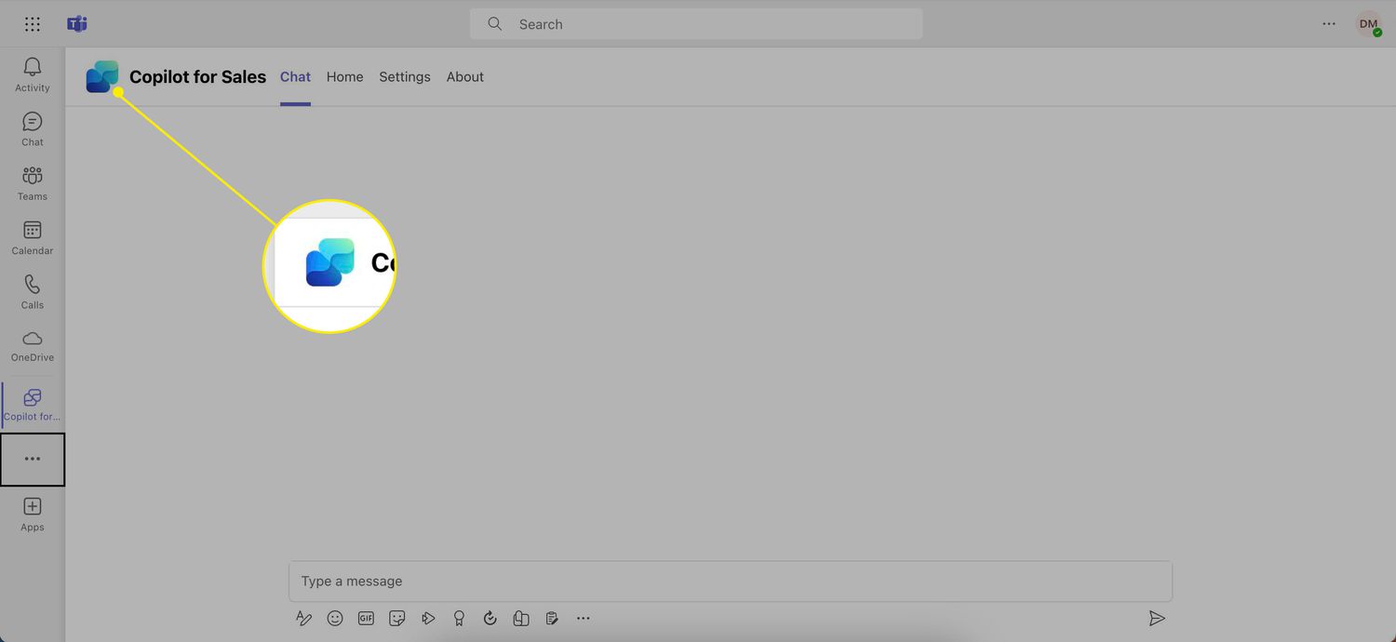The height and width of the screenshot is (642, 1396).
Task: Go to Calls in the sidebar
Action: coord(33,291)
